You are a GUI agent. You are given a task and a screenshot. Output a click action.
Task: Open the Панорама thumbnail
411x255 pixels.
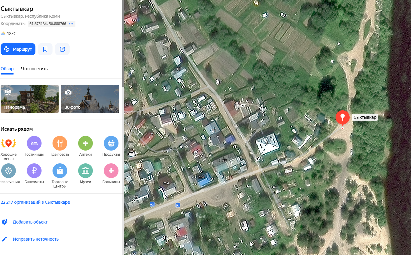click(x=30, y=99)
